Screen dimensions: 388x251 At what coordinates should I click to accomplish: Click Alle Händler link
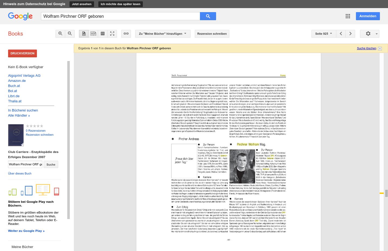tap(19, 116)
